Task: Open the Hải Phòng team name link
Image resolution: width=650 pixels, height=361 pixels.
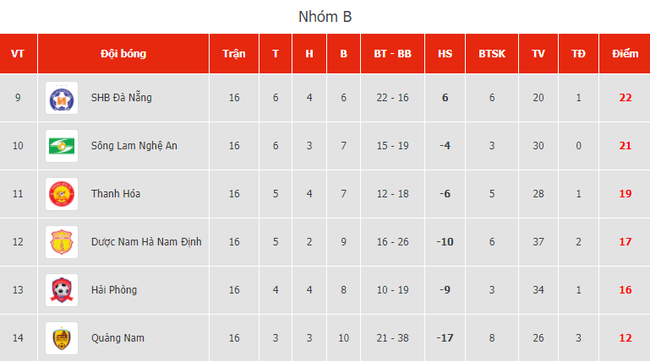Action: [x=114, y=290]
